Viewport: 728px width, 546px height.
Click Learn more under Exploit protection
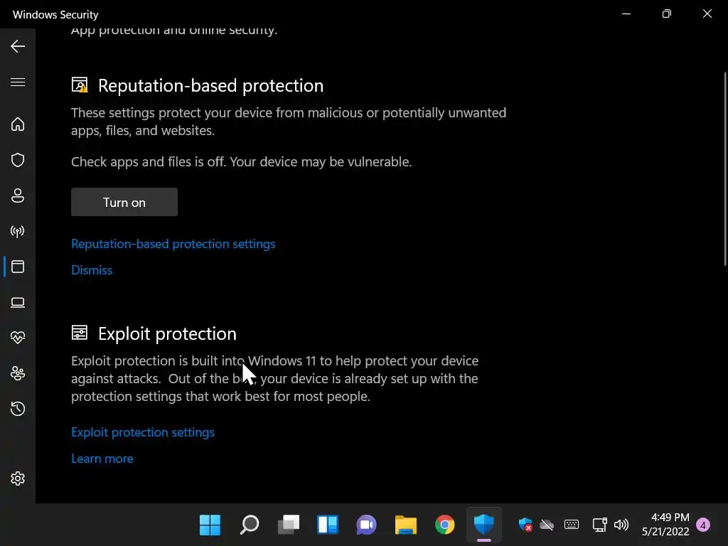[102, 459]
